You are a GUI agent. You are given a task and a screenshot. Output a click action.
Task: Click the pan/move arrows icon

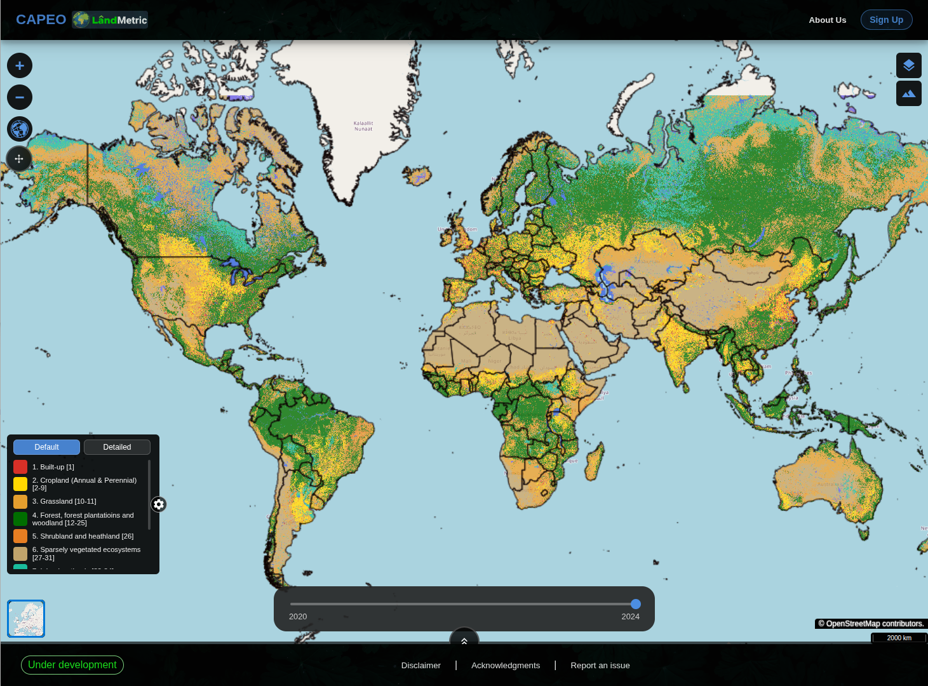19,159
